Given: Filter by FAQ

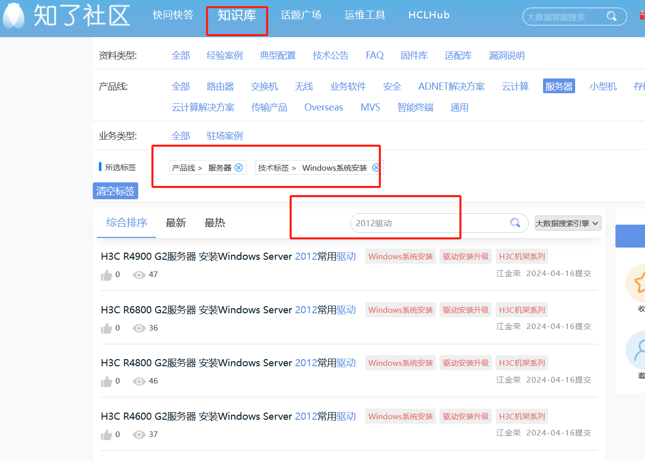Looking at the screenshot, I should 375,56.
